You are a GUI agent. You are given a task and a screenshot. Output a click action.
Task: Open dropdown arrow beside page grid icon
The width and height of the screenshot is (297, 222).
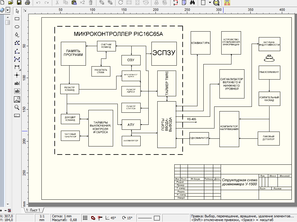[x=210, y=3]
